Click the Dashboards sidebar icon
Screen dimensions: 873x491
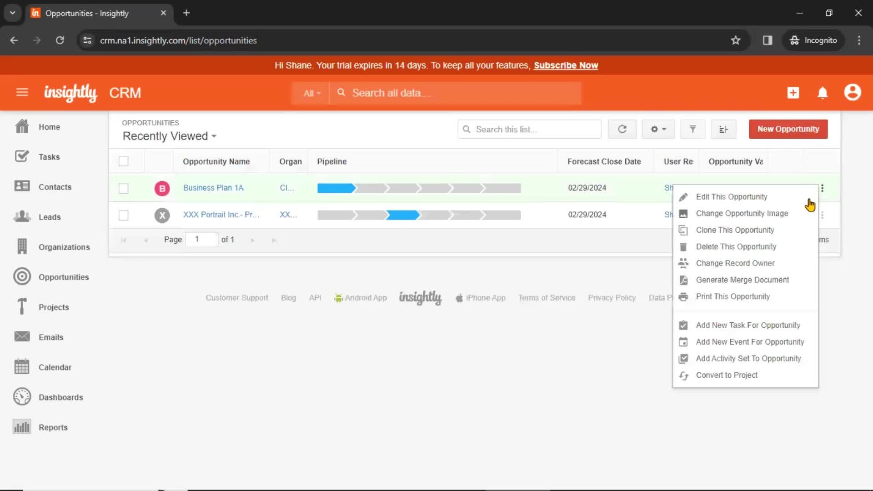click(x=21, y=397)
